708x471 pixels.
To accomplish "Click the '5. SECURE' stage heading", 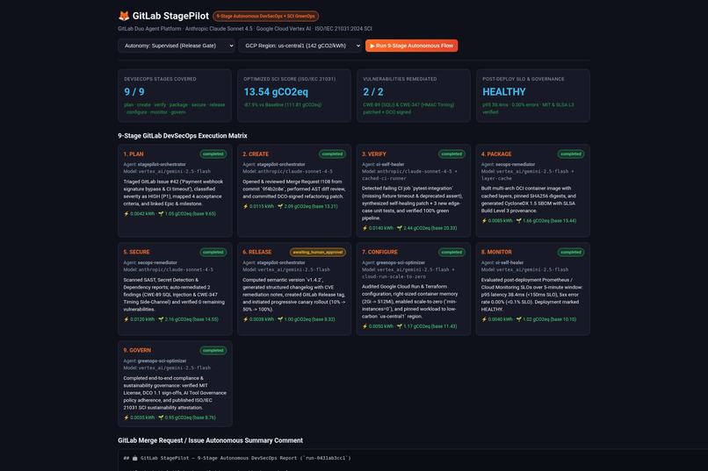I will click(136, 253).
